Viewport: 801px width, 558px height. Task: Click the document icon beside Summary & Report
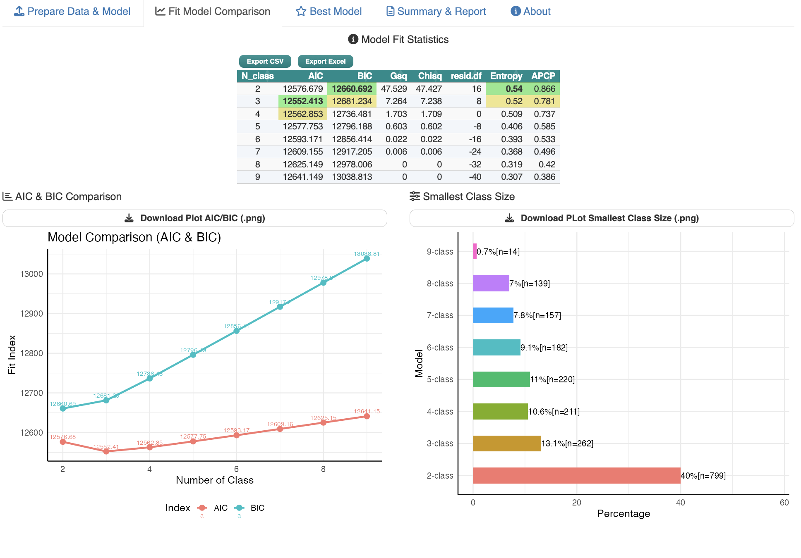(390, 11)
